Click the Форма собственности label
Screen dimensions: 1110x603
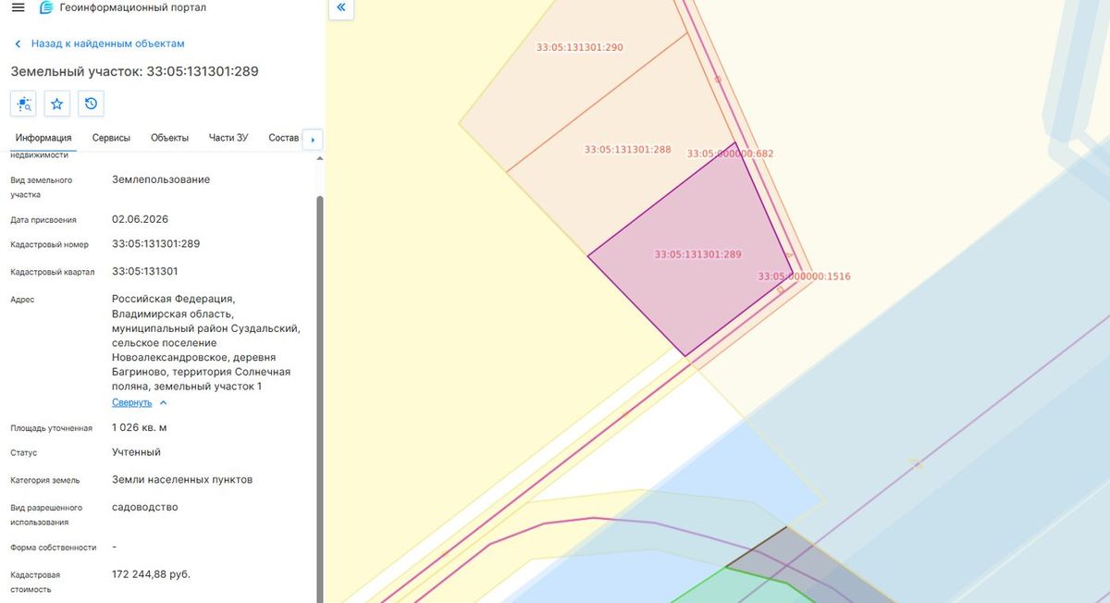[x=54, y=548]
